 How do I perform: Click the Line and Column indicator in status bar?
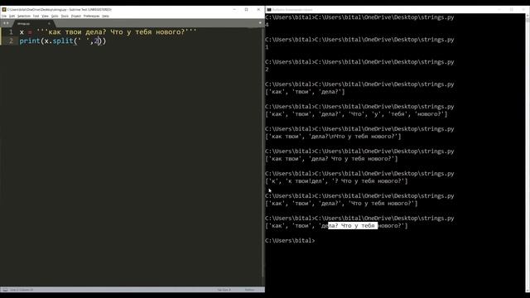(x=22, y=290)
